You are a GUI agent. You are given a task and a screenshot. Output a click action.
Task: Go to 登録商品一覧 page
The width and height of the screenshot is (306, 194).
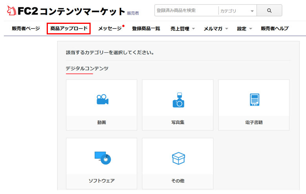[146, 29]
